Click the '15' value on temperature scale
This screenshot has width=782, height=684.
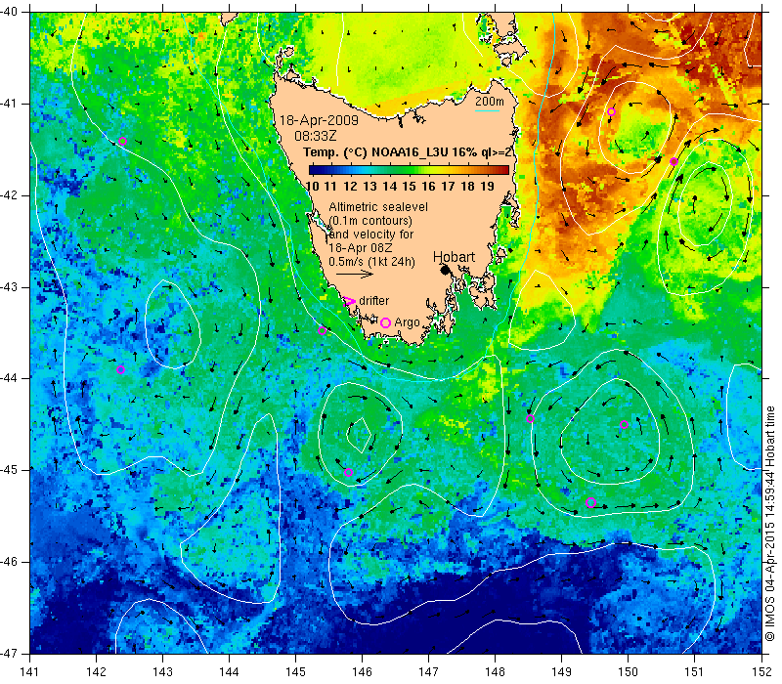[x=409, y=187]
